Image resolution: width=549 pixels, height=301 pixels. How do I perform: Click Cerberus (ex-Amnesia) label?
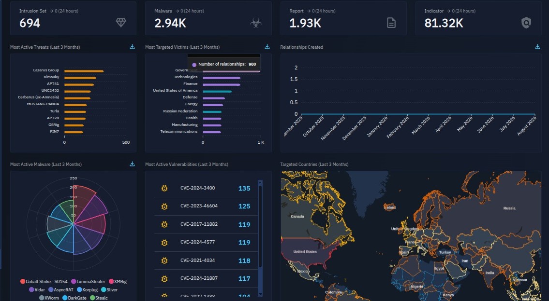pos(39,97)
